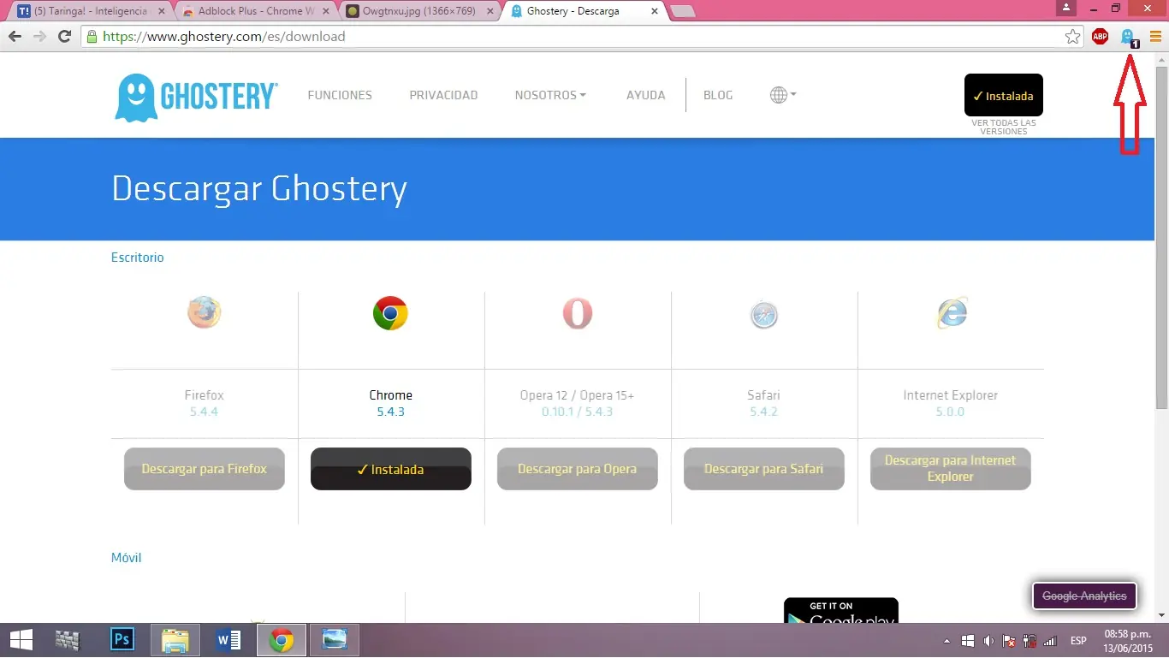This screenshot has height=658, width=1169.
Task: Show hidden tray icons arrow
Action: pos(946,640)
